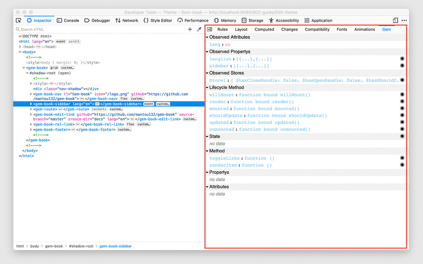Select the Changes sidebar tab
This screenshot has height=264, width=423.
289,29
